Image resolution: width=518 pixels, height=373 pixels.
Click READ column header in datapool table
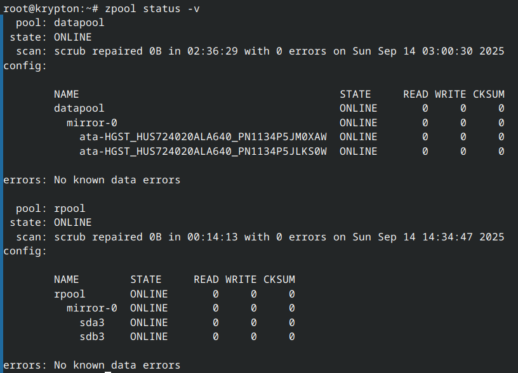tap(415, 95)
